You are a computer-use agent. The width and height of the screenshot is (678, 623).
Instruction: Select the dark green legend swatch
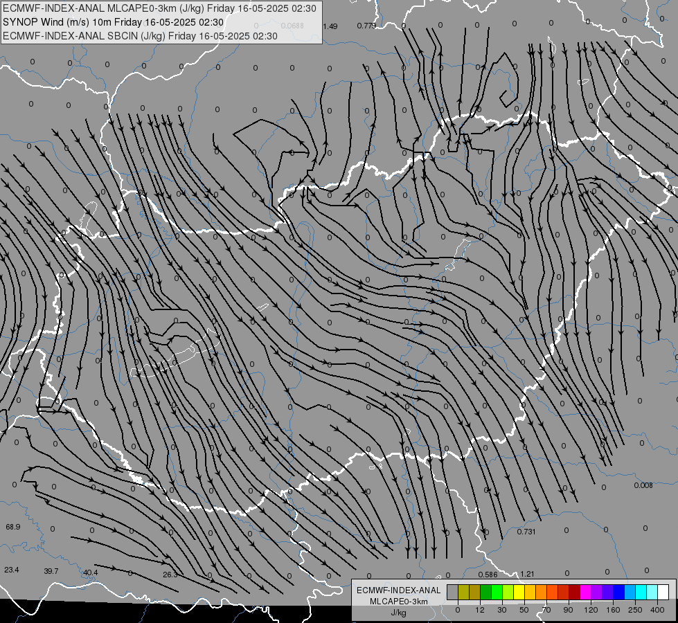[485, 592]
